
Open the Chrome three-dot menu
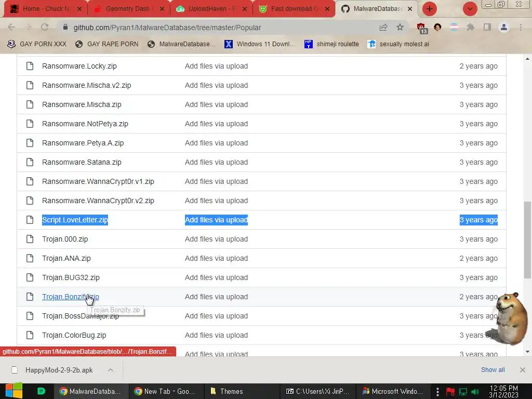(x=521, y=27)
